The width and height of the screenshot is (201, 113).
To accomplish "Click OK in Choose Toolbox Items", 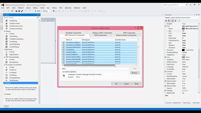I will pyautogui.click(x=116, y=84).
